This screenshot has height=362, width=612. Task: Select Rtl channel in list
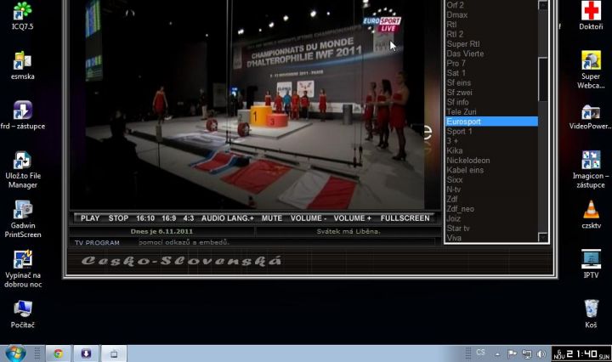[x=451, y=24]
